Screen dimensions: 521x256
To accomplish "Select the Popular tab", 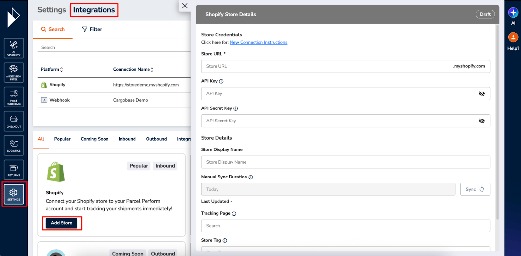I will 62,139.
